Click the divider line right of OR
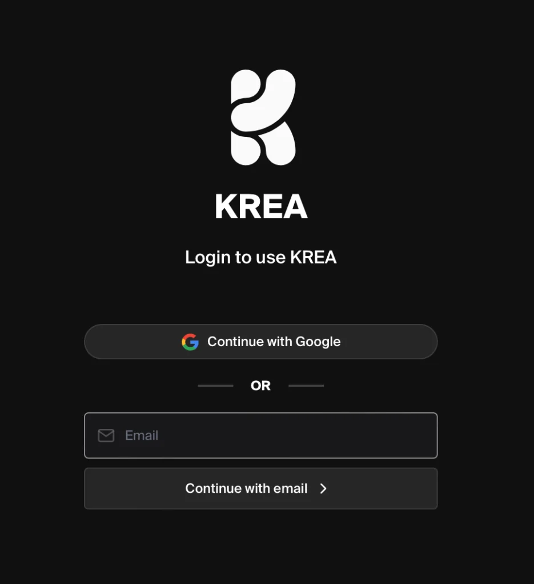Image resolution: width=534 pixels, height=584 pixels. (x=306, y=386)
